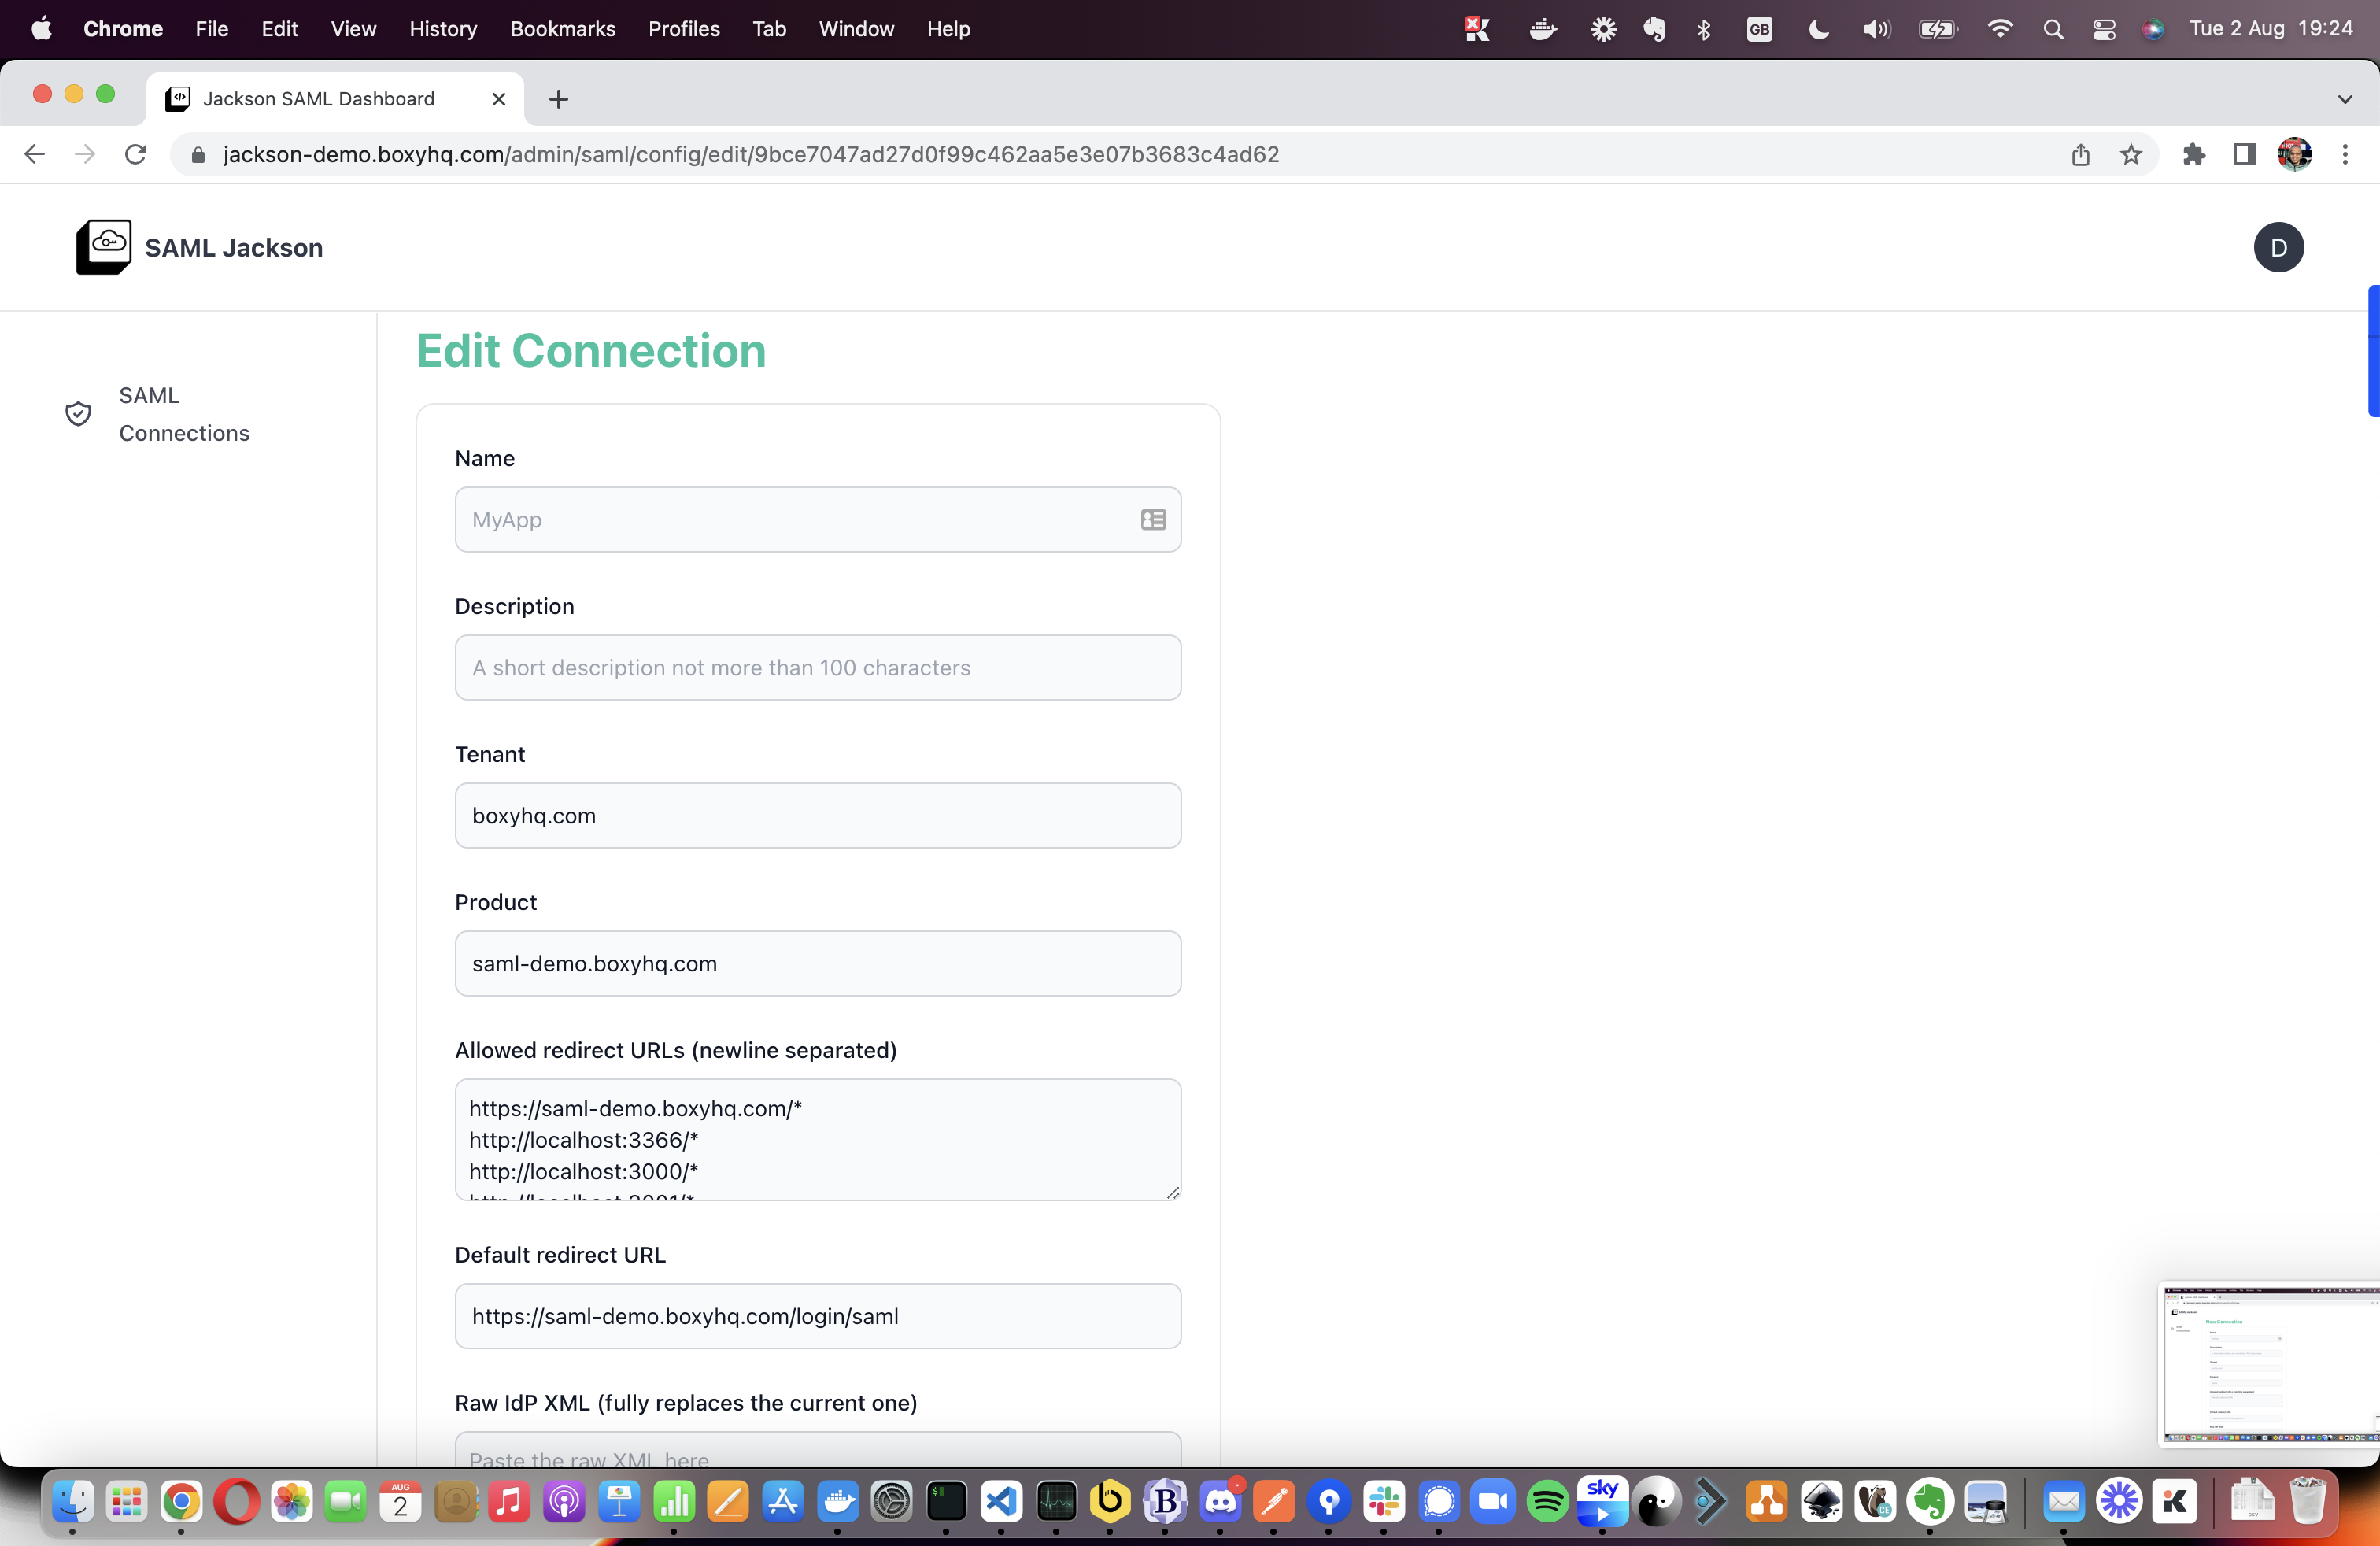Reload the current page
The image size is (2380, 1546).
(x=136, y=154)
